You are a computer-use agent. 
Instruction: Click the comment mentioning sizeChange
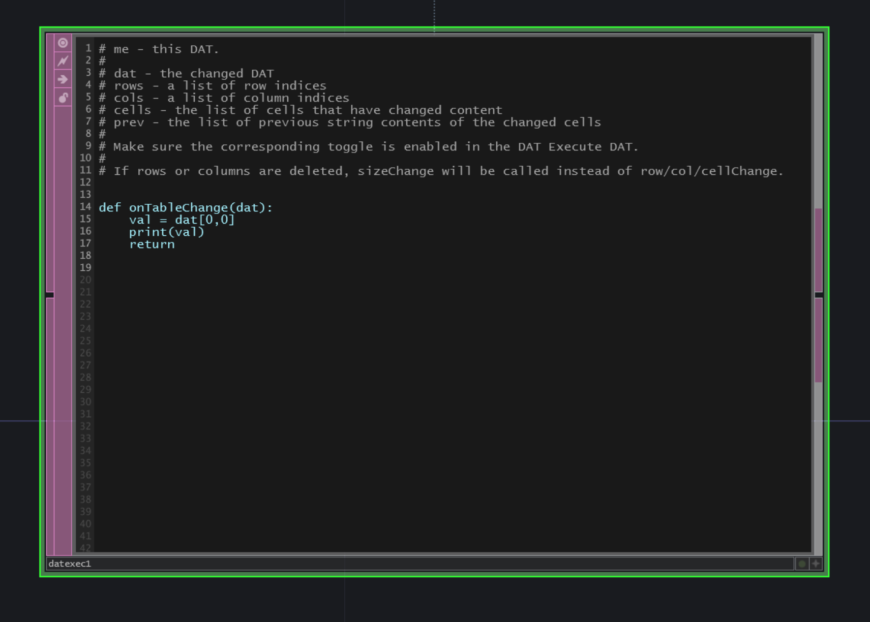441,171
